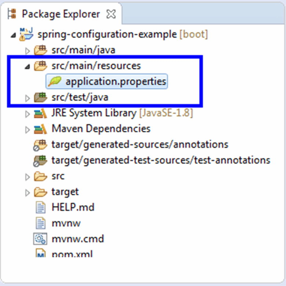Expand the src/test/java folder arrow

27,98
